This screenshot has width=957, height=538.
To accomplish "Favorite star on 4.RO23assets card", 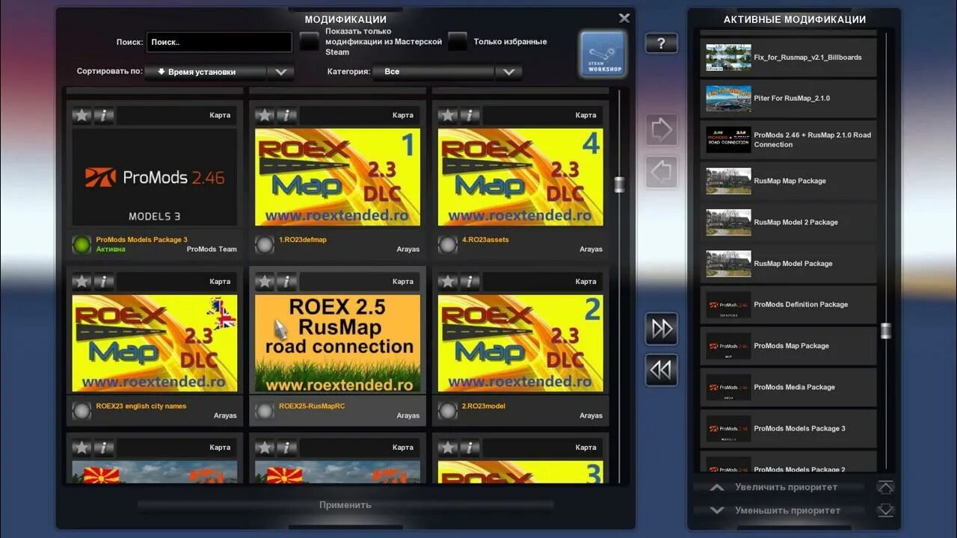I will coord(447,115).
